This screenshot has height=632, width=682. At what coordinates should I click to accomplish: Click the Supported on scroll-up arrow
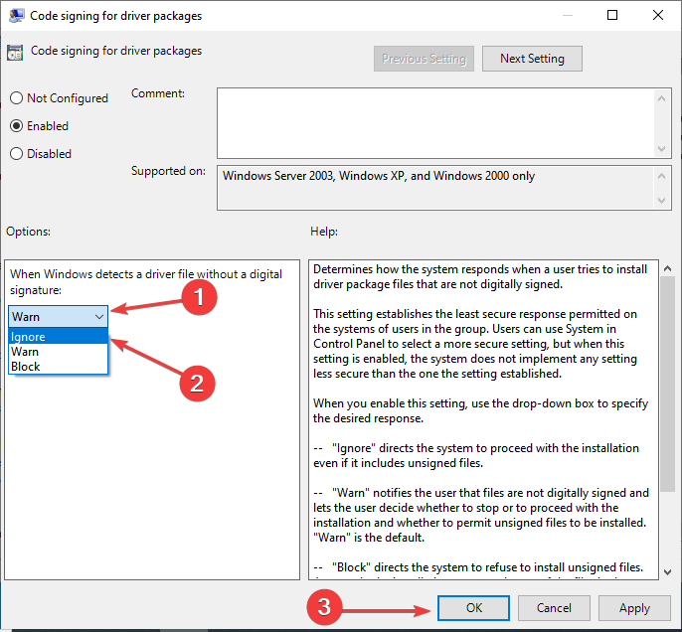pyautogui.click(x=663, y=173)
